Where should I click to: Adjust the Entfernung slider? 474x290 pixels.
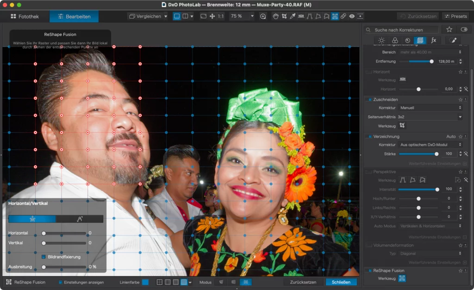click(432, 61)
